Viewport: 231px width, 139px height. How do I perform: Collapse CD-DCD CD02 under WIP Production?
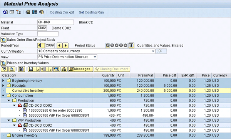click(x=14, y=125)
